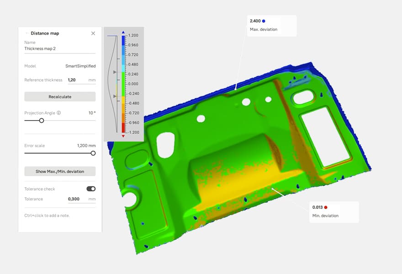The height and width of the screenshot is (274, 402).
Task: Click the blue up arrow atop color scale
Action: (123, 32)
